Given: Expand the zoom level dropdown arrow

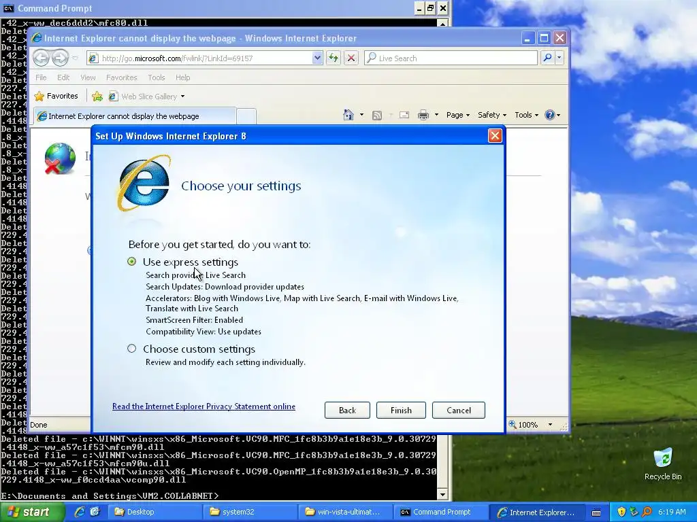Looking at the screenshot, I should point(550,424).
